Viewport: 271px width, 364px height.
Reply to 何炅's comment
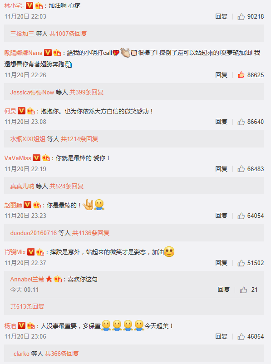[221, 122]
